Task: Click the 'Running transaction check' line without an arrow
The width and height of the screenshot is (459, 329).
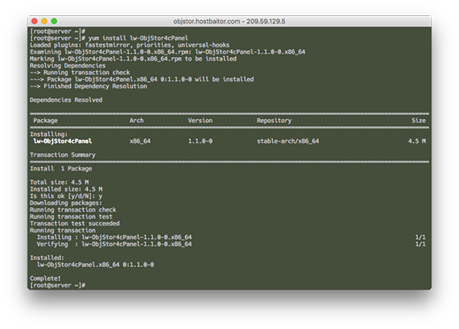Action: pos(73,210)
